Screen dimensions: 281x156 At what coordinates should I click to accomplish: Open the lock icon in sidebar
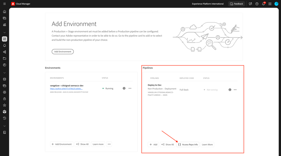pyautogui.click(x=4, y=99)
